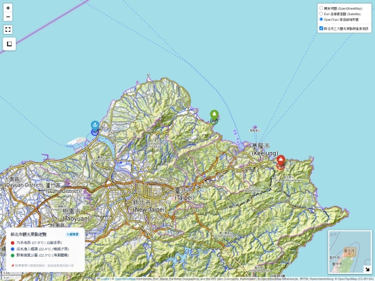The width and height of the screenshot is (375, 281).
Task: Click the green legend dot
Action: 12,255
